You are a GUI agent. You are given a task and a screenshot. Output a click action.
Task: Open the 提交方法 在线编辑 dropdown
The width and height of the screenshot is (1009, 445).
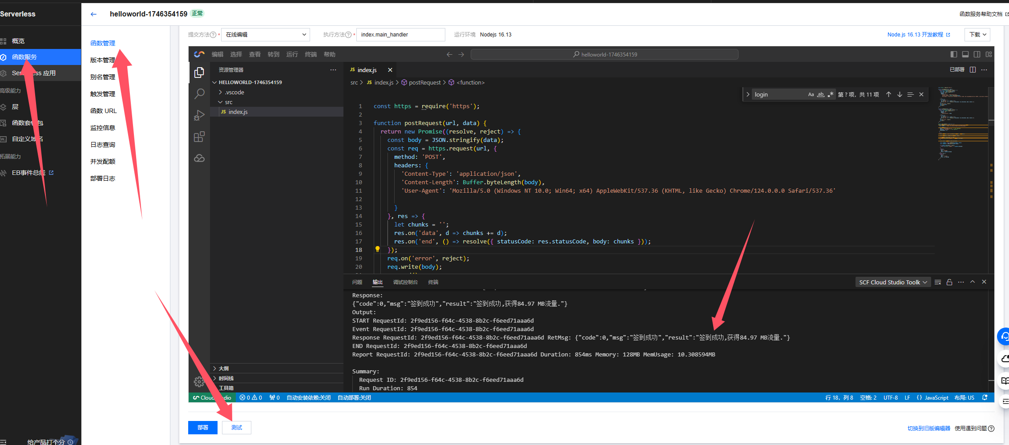tap(265, 35)
